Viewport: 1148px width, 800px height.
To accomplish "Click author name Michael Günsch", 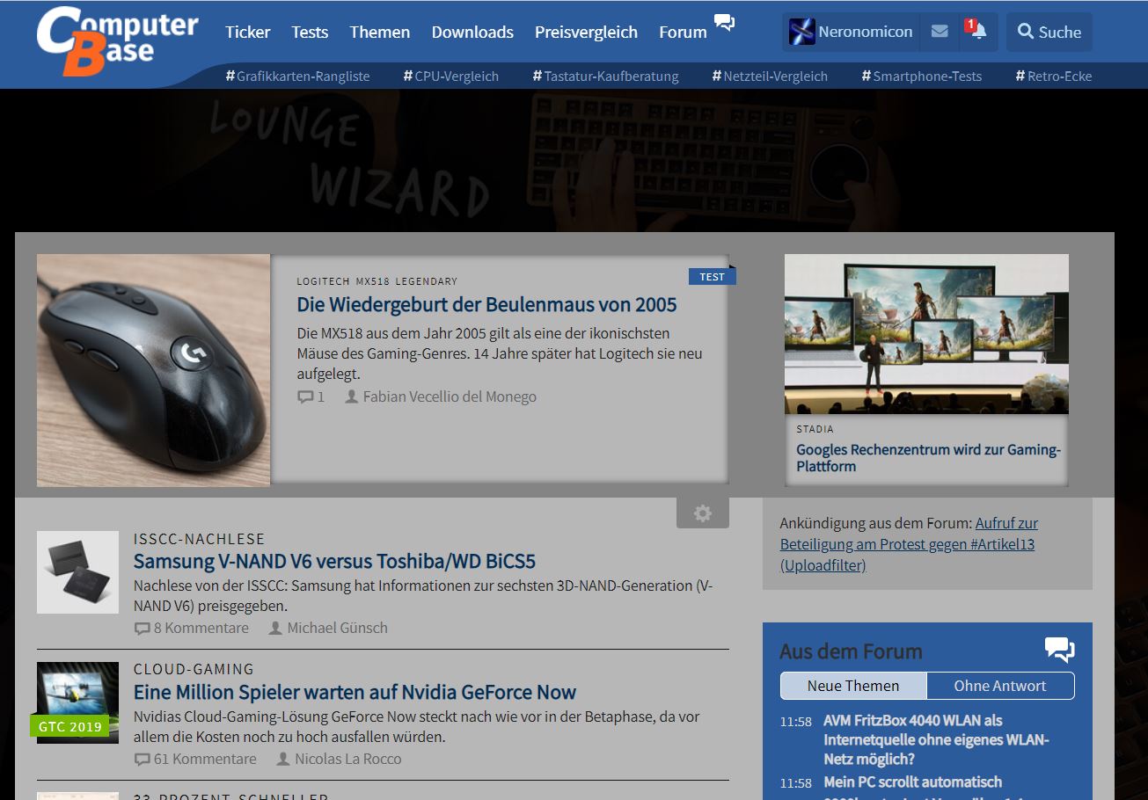I will coord(337,628).
